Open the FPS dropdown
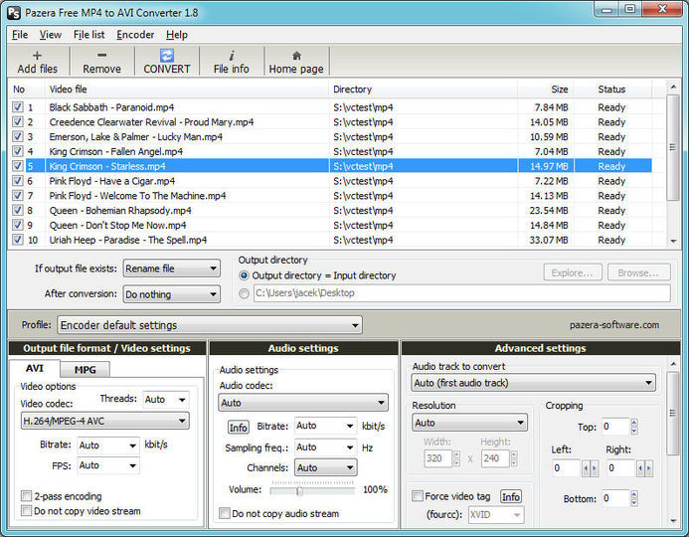 [x=108, y=465]
